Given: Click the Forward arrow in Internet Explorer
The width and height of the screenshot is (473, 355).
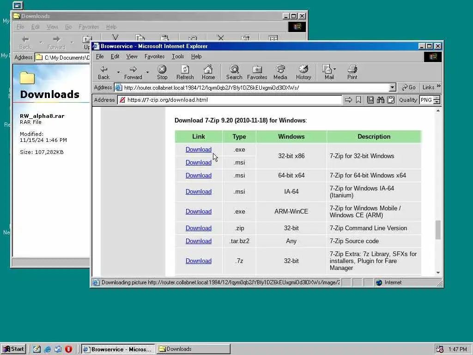Looking at the screenshot, I should 133,73.
